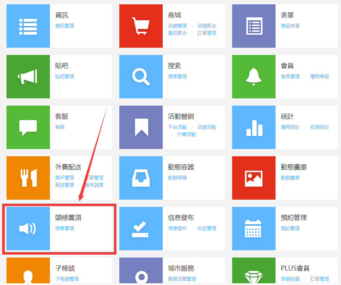Click the 動態容器 sub-link
Image resolution: width=341 pixels, height=285 pixels.
[177, 178]
